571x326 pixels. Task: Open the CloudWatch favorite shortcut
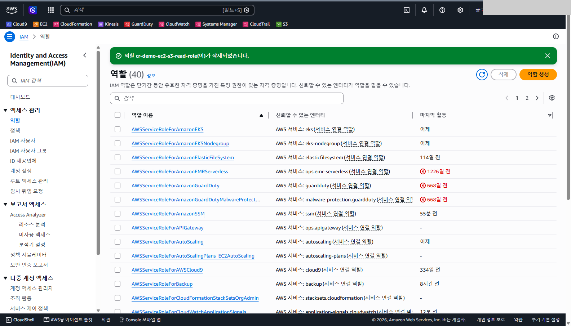pyautogui.click(x=174, y=24)
